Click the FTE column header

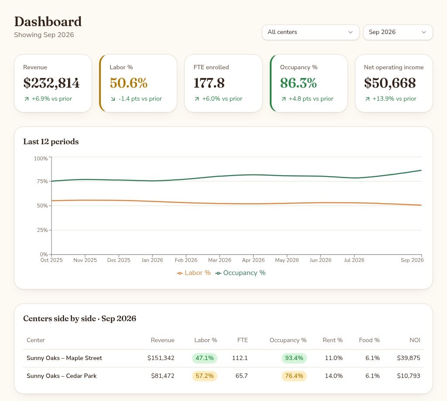point(243,340)
